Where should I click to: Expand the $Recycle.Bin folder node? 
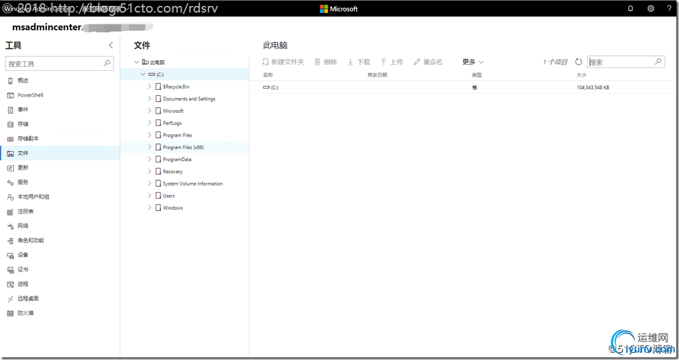point(150,87)
